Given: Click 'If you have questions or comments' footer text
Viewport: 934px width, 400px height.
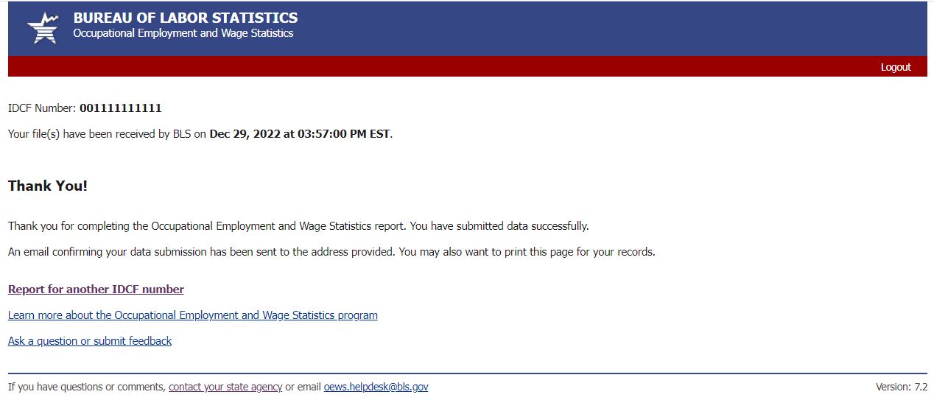Looking at the screenshot, I should pos(87,387).
